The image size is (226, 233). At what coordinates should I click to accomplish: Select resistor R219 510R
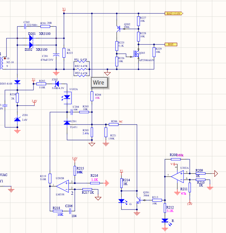[50, 178]
